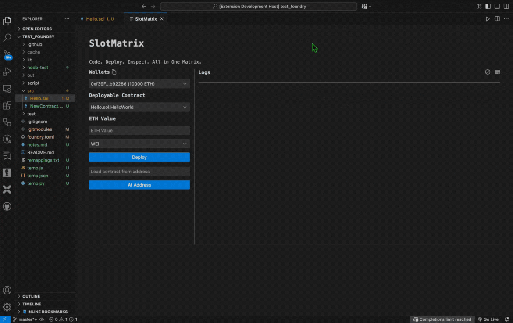Expand the script folder
The image size is (513, 323).
point(45,83)
